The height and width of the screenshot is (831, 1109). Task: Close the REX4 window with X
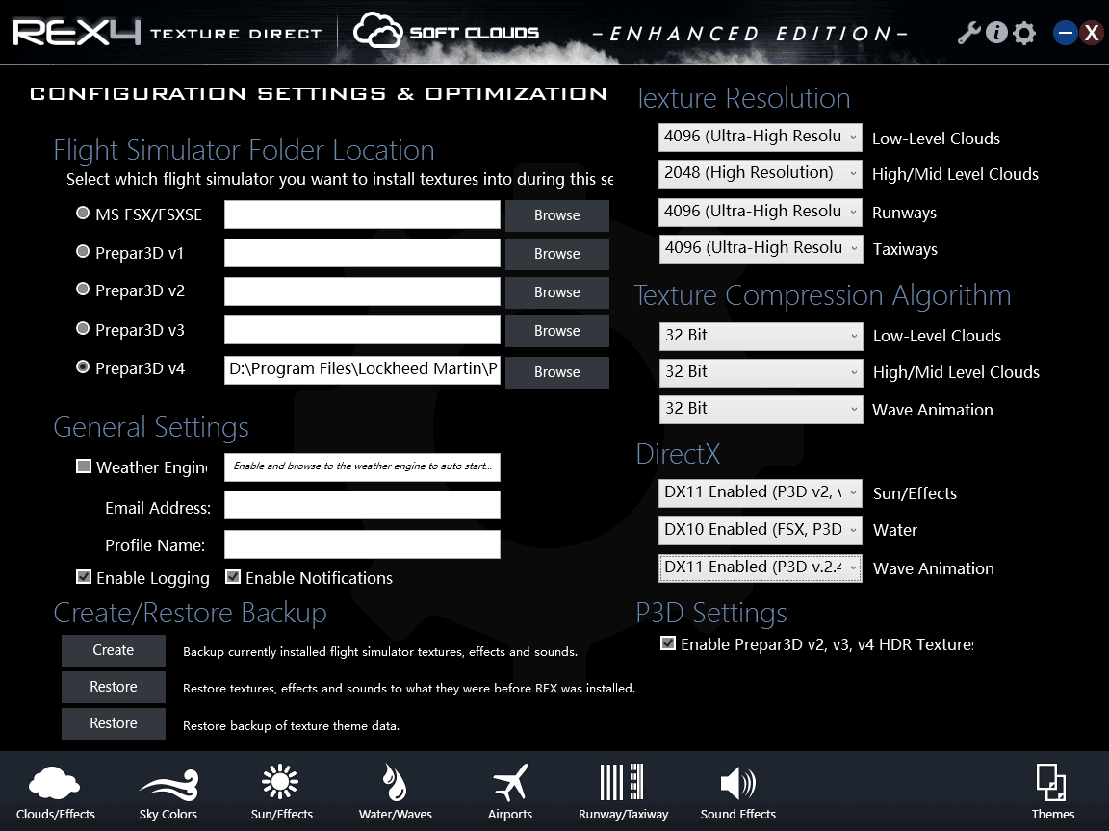coord(1092,33)
